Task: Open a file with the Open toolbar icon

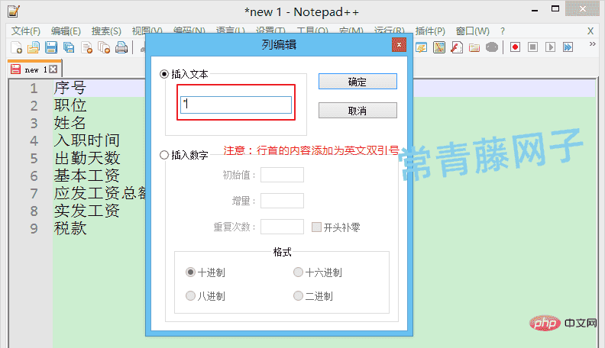Action: 34,47
